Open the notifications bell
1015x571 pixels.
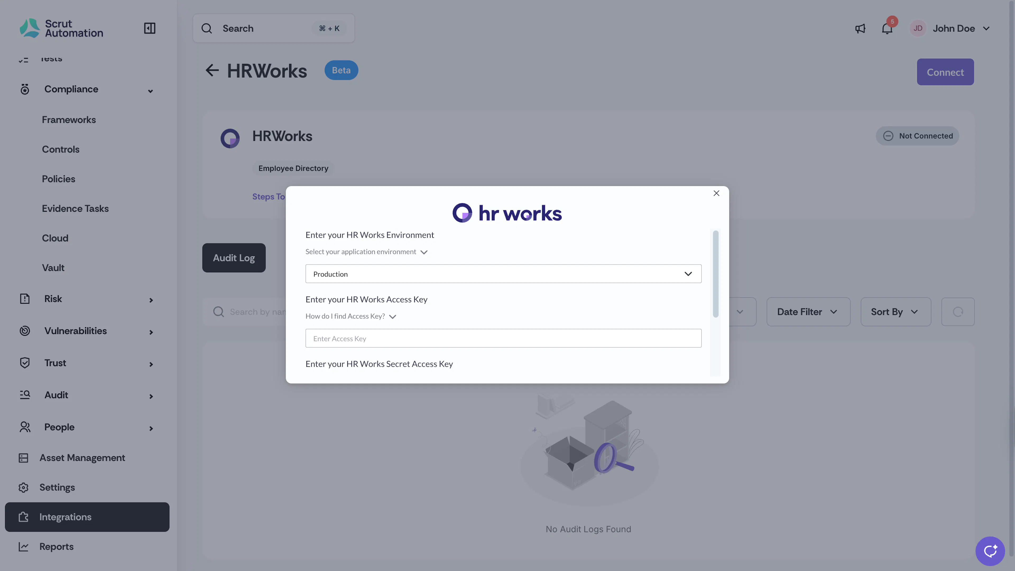point(887,28)
